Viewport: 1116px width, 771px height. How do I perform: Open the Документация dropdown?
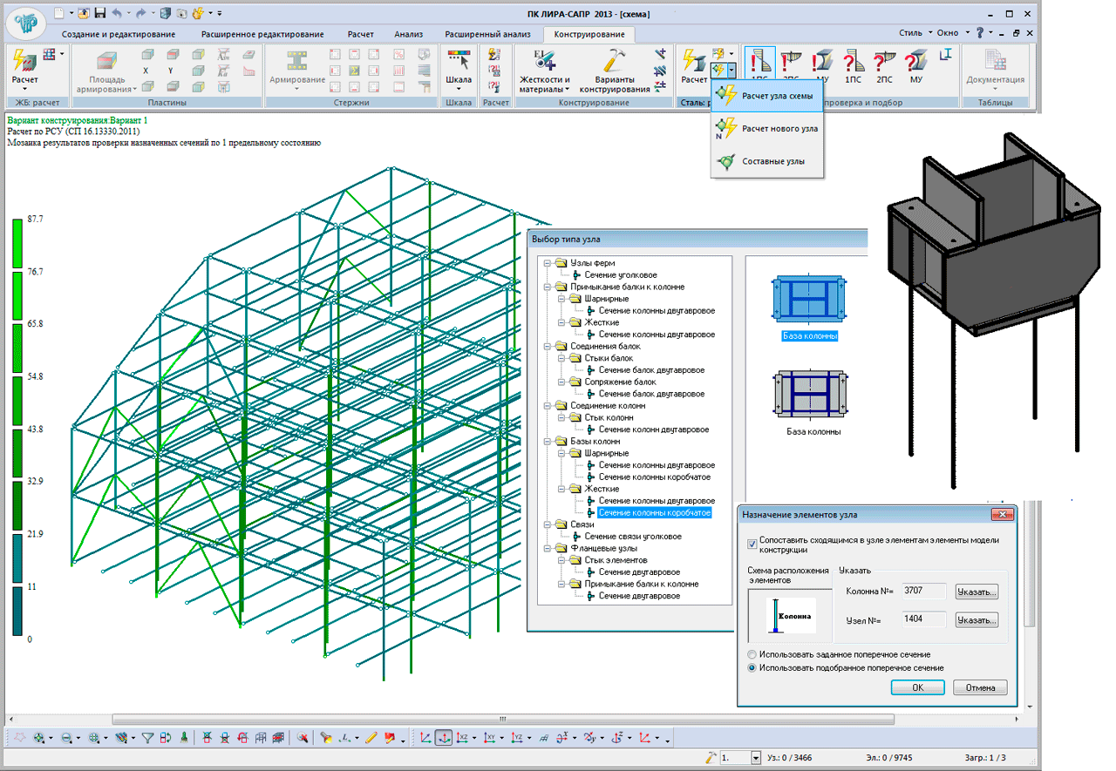point(995,79)
